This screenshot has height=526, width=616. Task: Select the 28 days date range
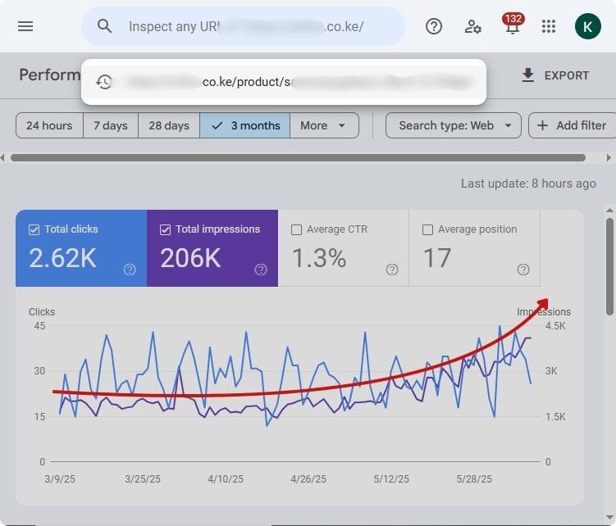[169, 125]
